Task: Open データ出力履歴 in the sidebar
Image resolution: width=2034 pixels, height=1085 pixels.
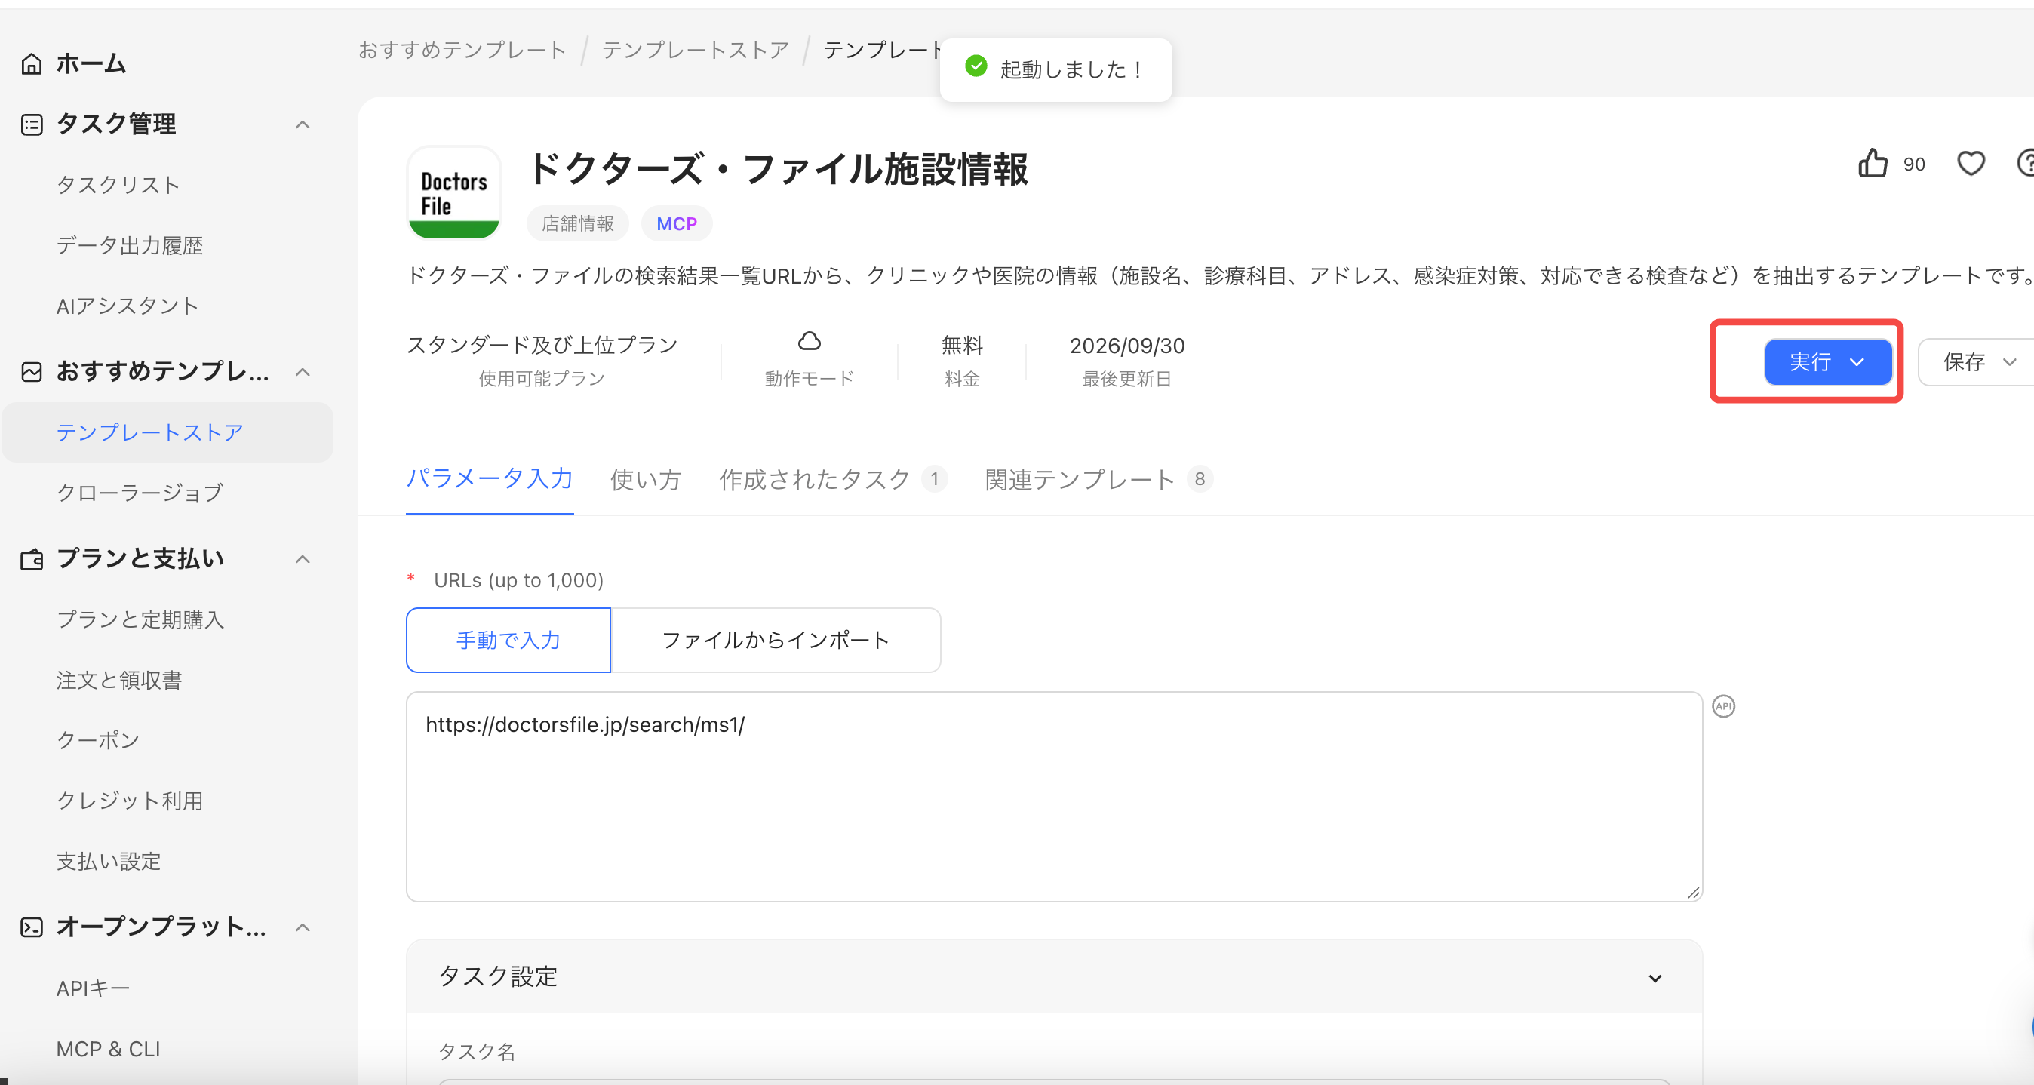Action: coord(130,245)
